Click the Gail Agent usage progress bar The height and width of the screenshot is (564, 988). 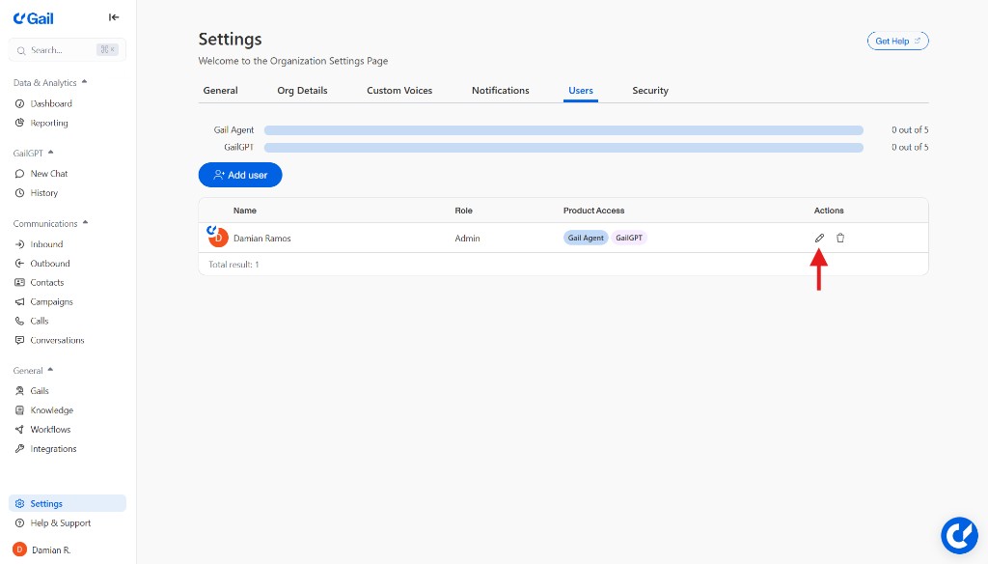tap(563, 129)
